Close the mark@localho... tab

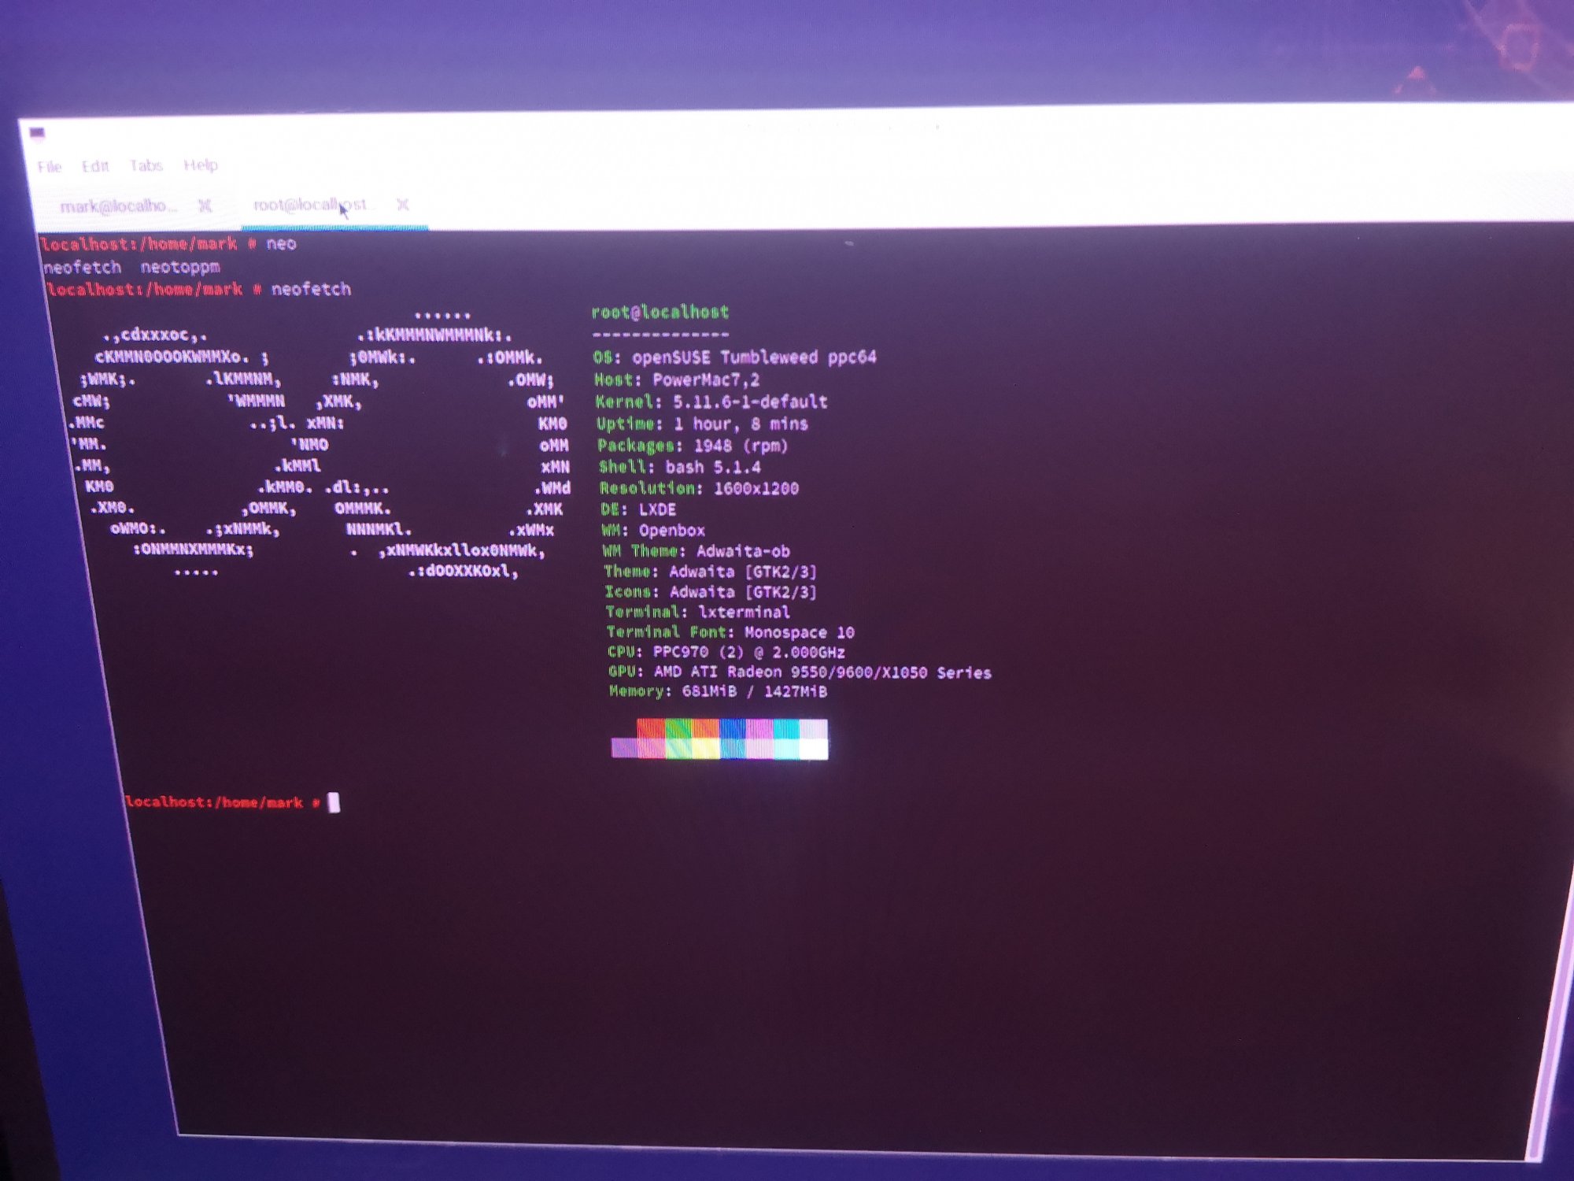[x=205, y=205]
